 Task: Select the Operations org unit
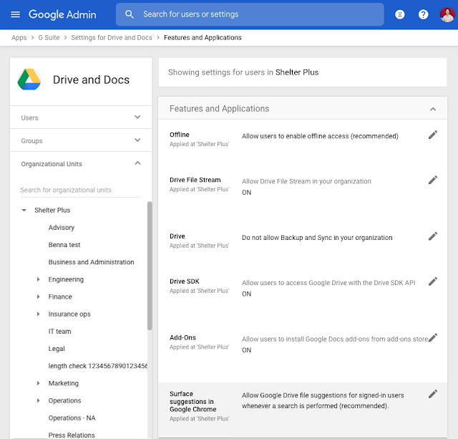coord(65,400)
